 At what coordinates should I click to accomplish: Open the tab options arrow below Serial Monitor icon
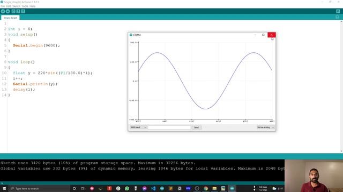tap(337, 17)
